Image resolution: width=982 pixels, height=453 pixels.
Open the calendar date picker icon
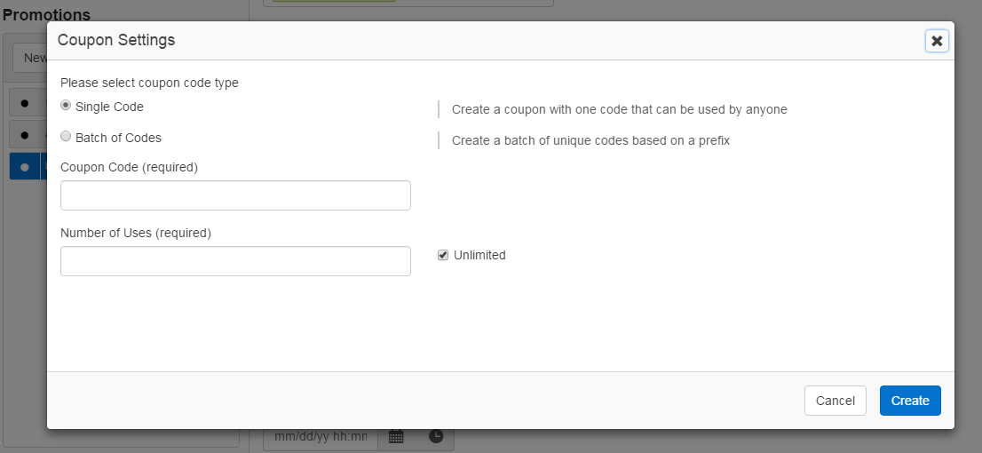[396, 436]
